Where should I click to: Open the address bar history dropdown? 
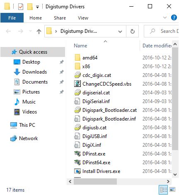point(120,32)
